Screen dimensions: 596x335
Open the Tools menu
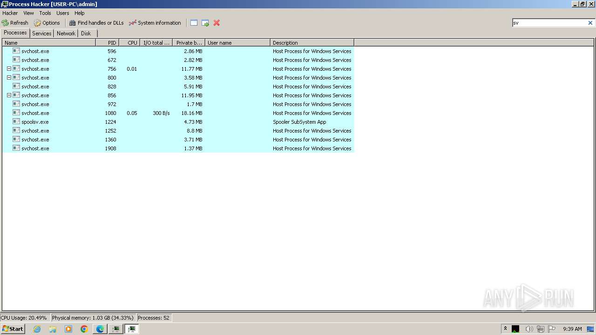coord(45,13)
